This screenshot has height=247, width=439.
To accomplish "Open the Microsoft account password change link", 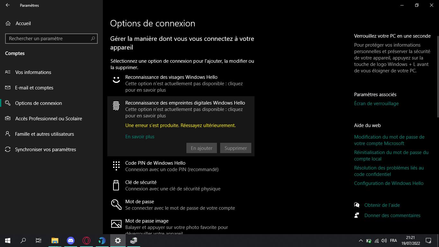I will click(x=389, y=140).
